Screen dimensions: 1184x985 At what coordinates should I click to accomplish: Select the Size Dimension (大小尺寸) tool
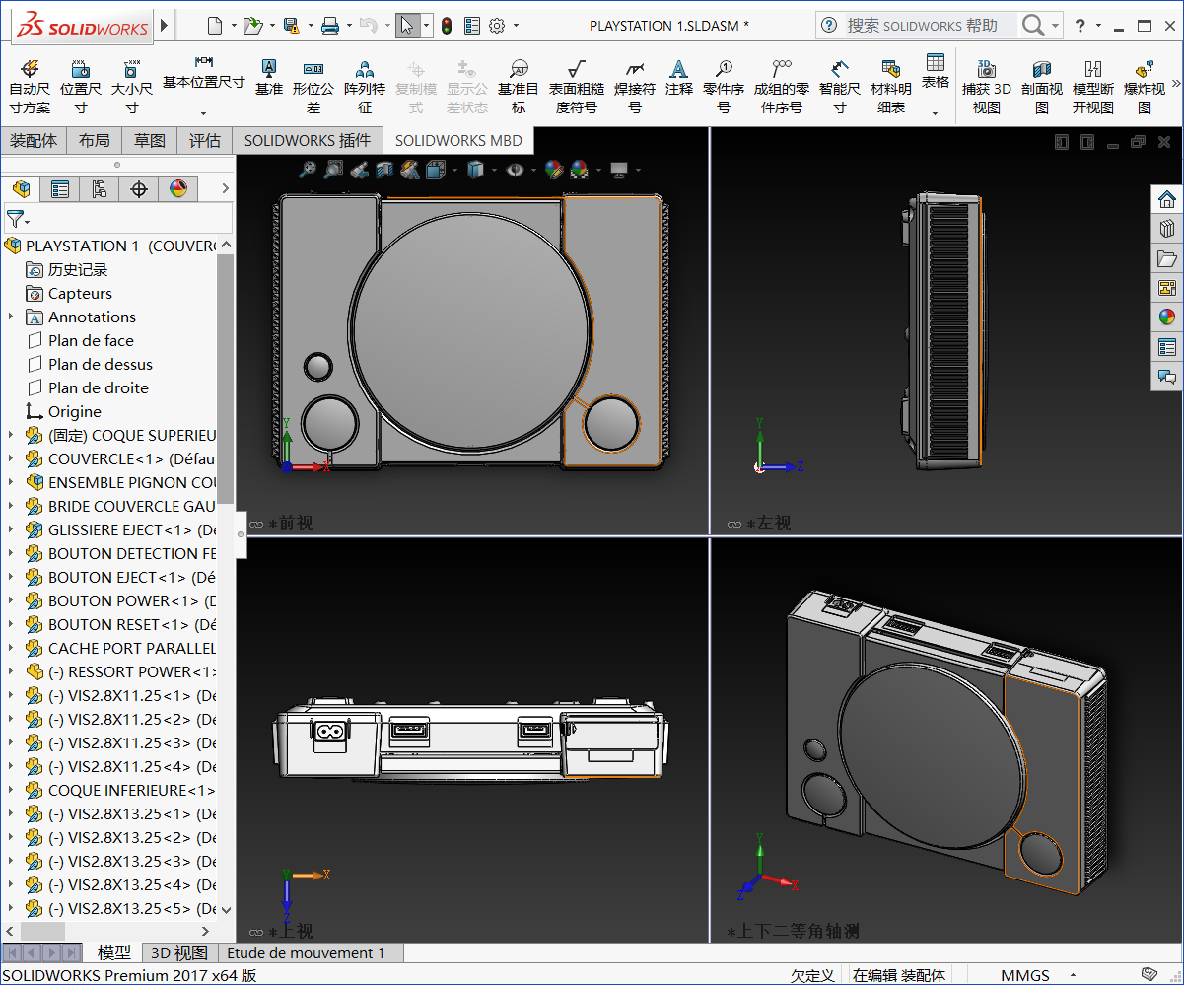pyautogui.click(x=131, y=86)
